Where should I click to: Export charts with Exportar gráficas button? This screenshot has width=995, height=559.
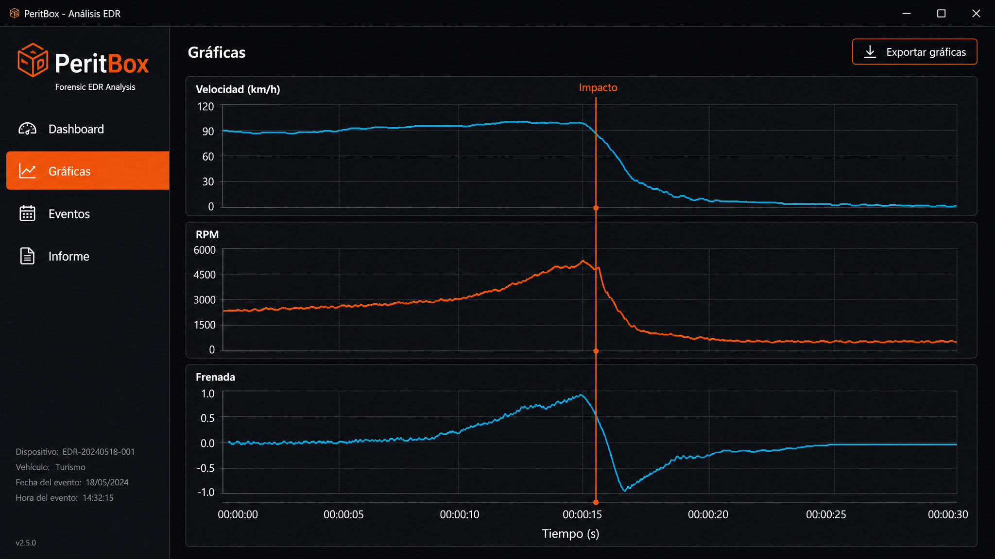click(914, 52)
